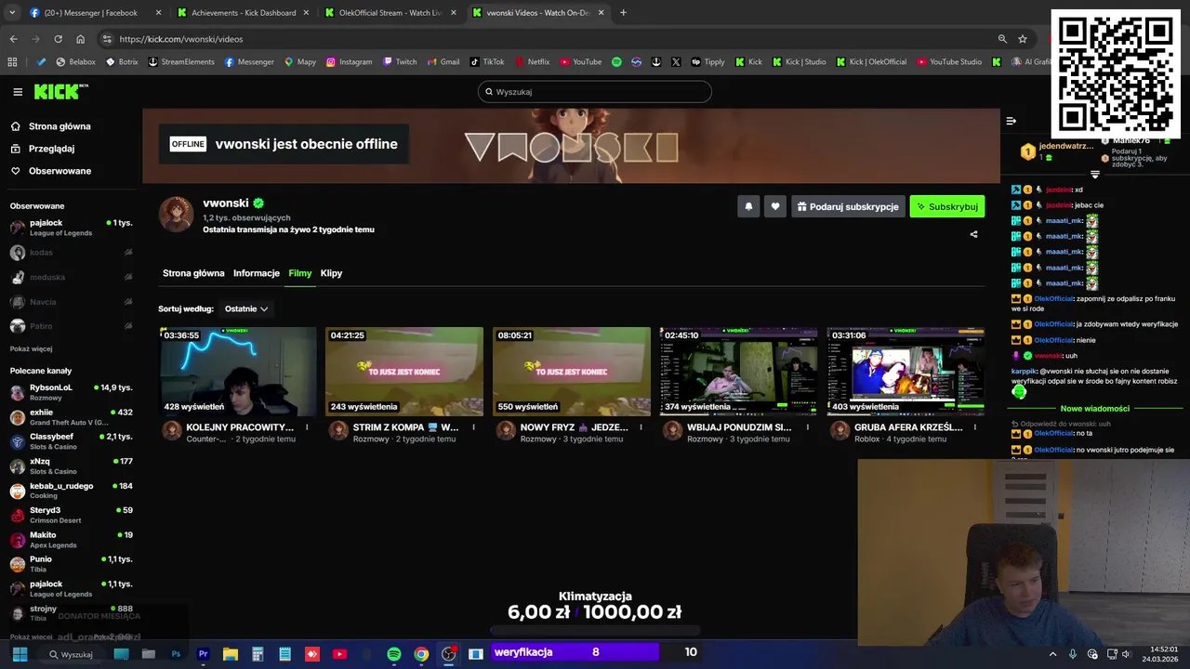Viewport: 1190px width, 669px height.
Task: Click Subskrybuj button
Action: click(x=946, y=206)
